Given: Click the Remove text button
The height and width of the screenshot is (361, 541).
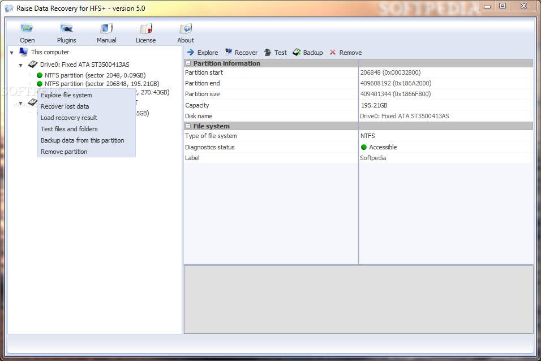Looking at the screenshot, I should click(x=350, y=53).
